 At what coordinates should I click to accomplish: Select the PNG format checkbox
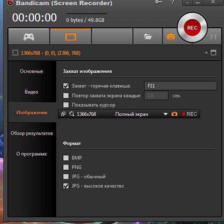tap(66, 167)
